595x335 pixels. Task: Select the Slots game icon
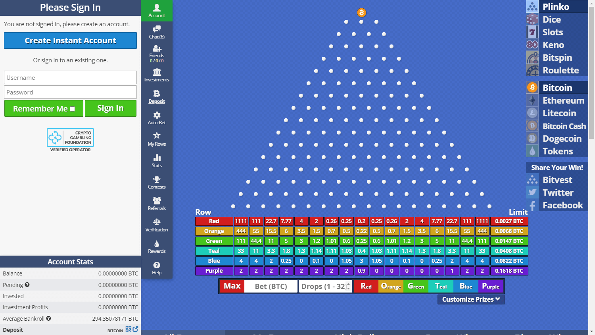(532, 32)
